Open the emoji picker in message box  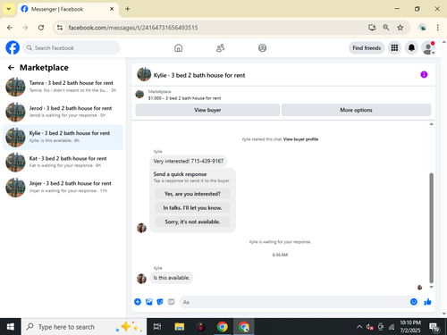[x=414, y=302]
